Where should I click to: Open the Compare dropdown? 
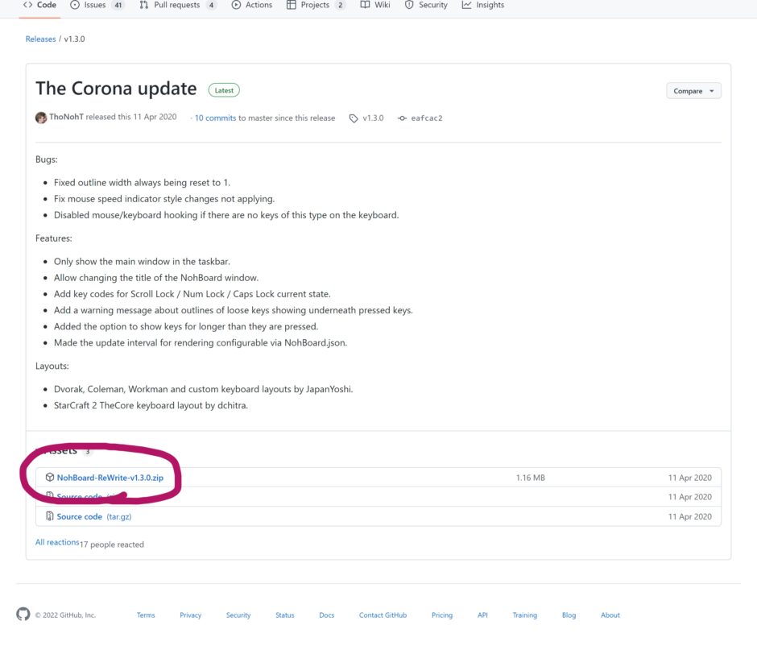click(693, 91)
